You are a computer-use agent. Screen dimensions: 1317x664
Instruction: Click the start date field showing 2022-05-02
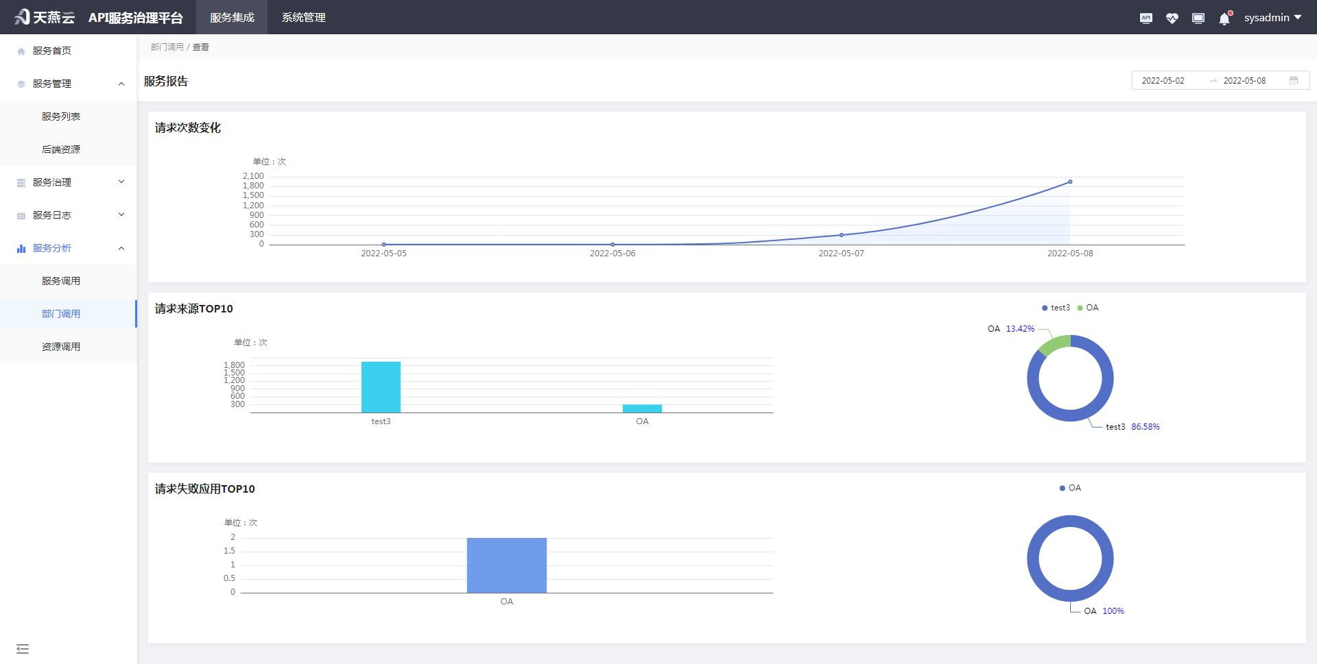(1163, 80)
